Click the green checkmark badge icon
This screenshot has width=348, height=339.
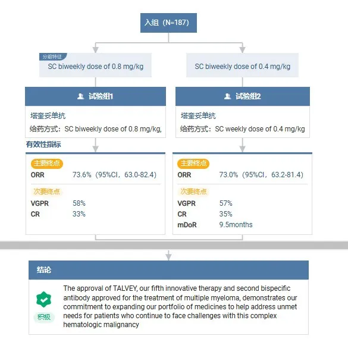[x=43, y=299]
